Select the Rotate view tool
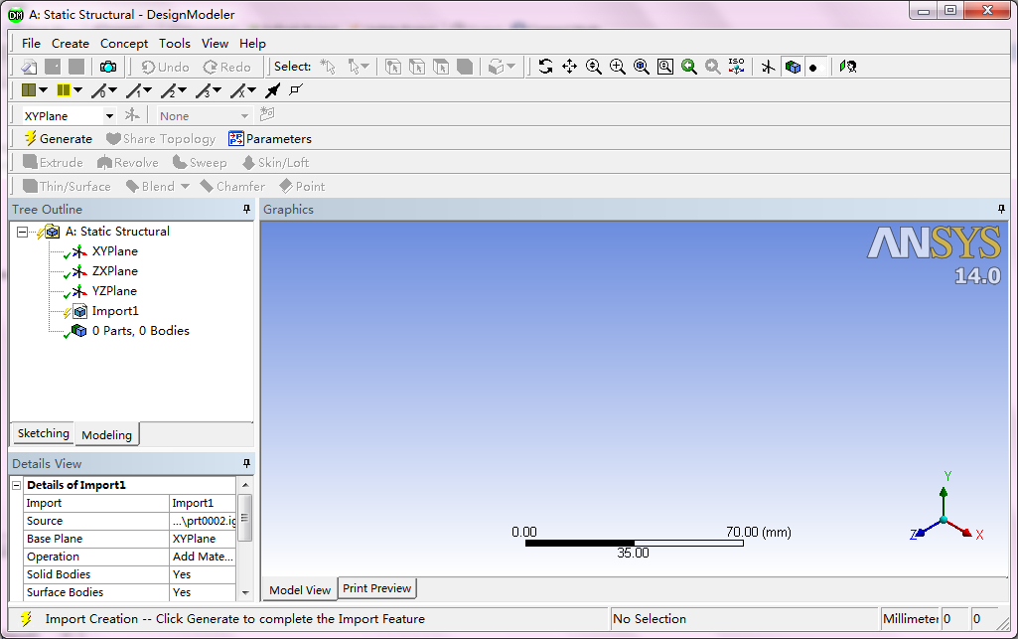 tap(544, 67)
